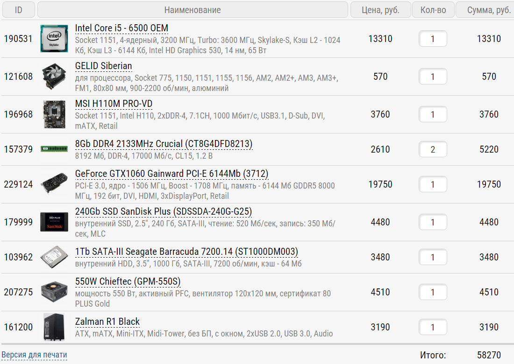The height and width of the screenshot is (364, 514).
Task: Click the total sum 58270
Action: (489, 355)
